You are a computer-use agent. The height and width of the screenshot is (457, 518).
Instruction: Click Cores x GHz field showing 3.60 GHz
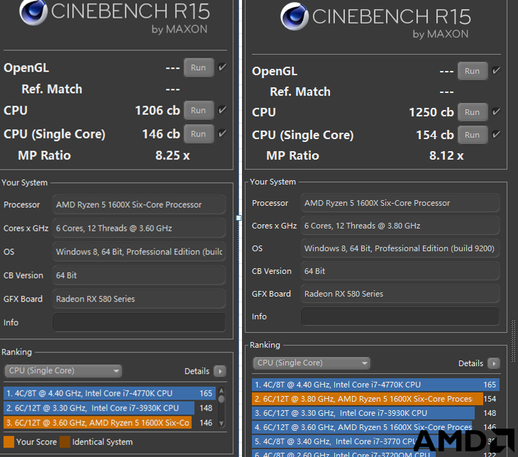tap(139, 228)
